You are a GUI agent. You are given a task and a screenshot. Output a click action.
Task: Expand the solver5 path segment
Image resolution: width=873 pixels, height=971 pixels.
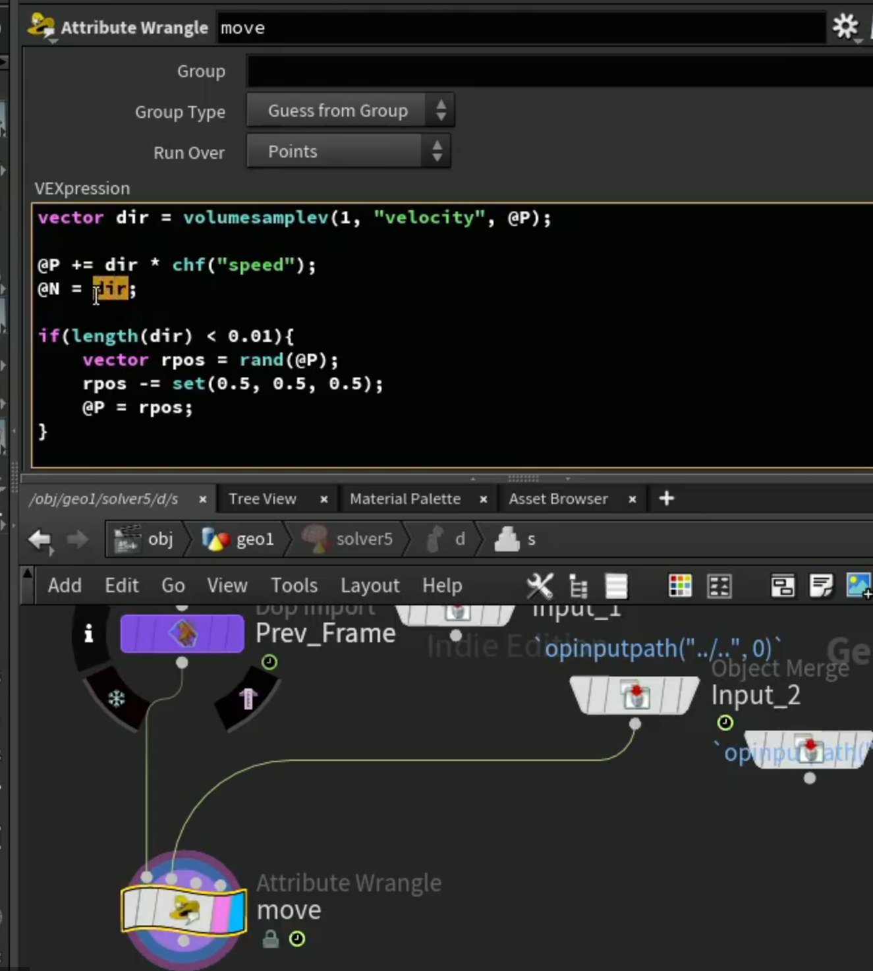click(x=348, y=540)
